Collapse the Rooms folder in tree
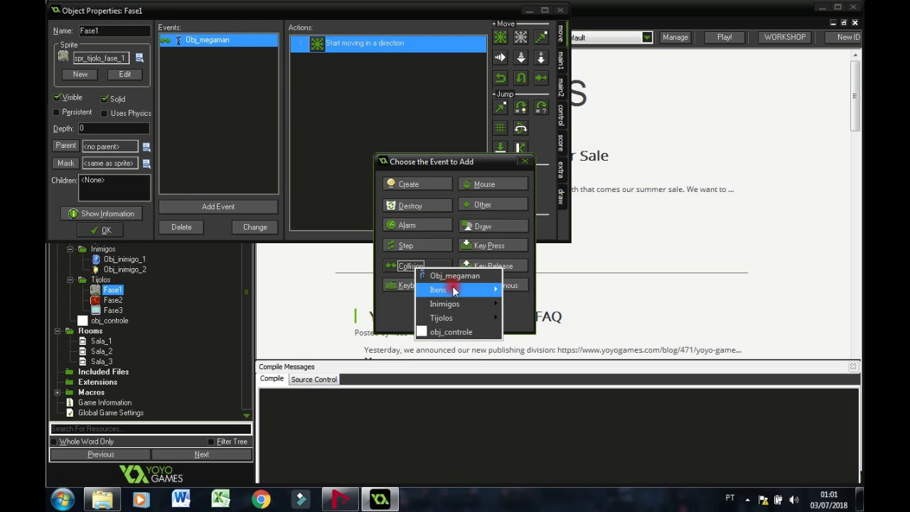 58,331
